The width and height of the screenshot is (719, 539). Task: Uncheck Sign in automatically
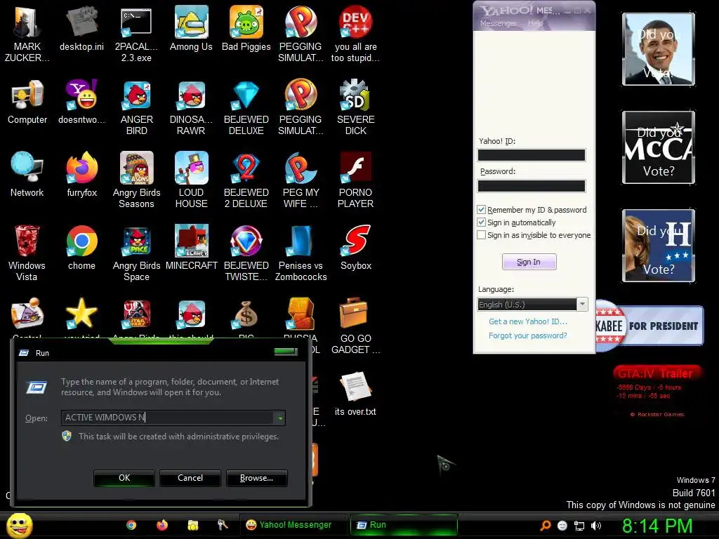(482, 222)
